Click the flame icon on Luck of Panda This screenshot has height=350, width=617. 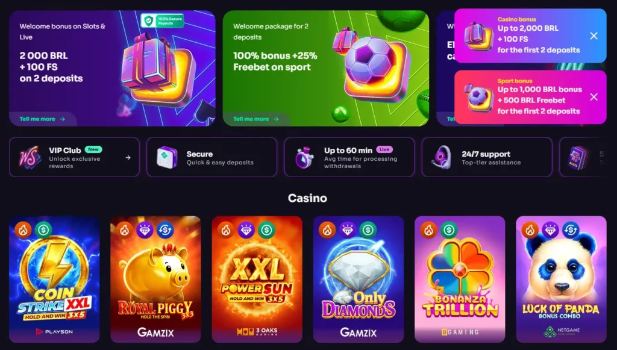click(530, 230)
